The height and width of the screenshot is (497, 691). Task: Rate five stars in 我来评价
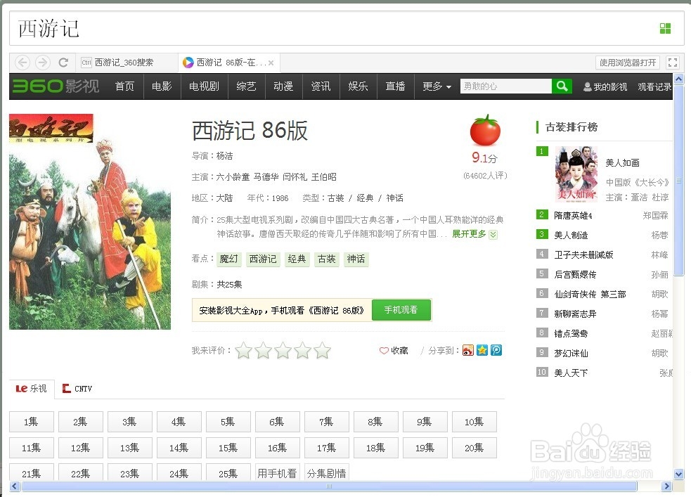click(322, 351)
